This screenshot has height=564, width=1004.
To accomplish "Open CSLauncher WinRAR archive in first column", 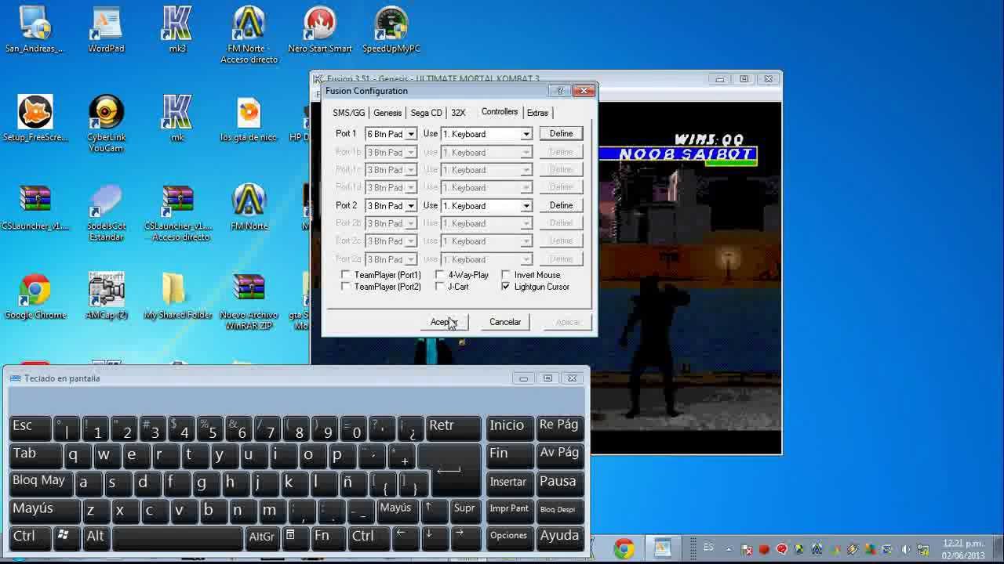I will [35, 208].
